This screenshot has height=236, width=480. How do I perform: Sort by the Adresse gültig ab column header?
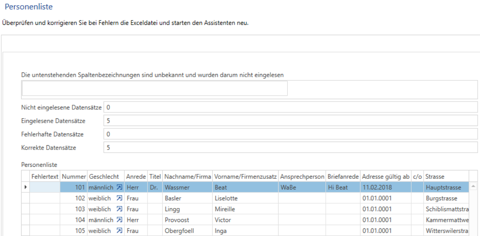click(386, 176)
